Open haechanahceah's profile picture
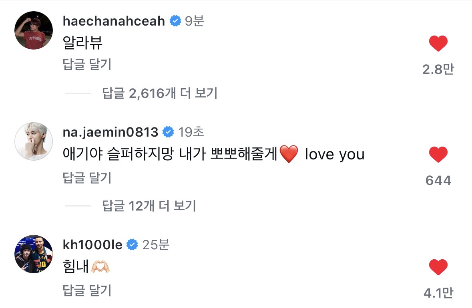 (34, 30)
